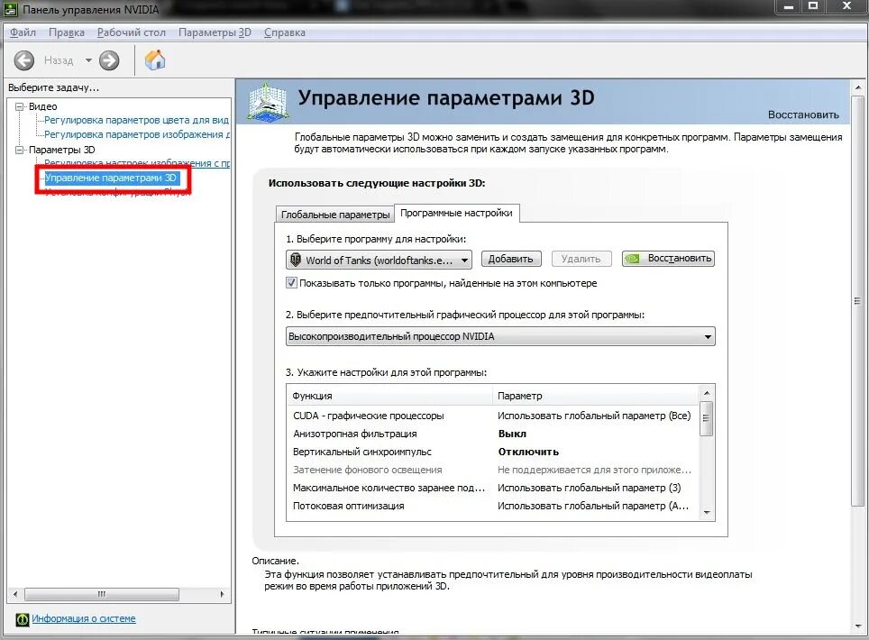Switch to Глобальные параметры tab
This screenshot has height=640, width=869.
[335, 215]
